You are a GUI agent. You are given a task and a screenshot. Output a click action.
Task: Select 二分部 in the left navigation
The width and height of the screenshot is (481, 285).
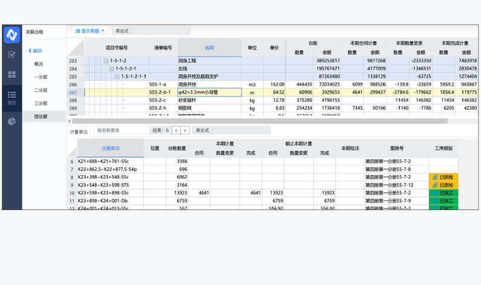pyautogui.click(x=41, y=90)
